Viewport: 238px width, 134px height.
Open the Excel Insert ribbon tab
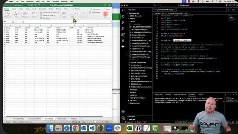click(14, 9)
